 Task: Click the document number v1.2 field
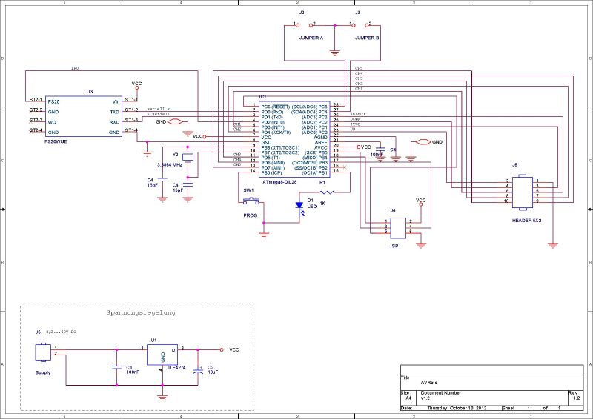pyautogui.click(x=425, y=398)
